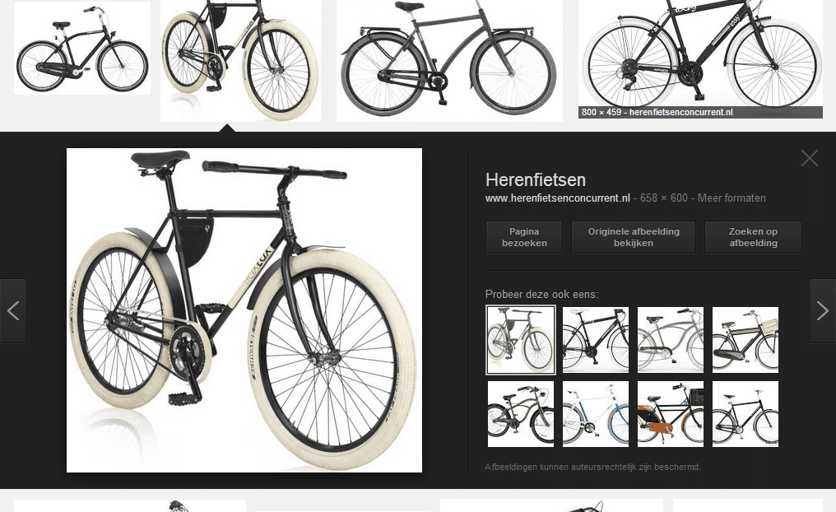Image resolution: width=836 pixels, height=512 pixels.
Task: Select the black sport bike suggestion thumbnail
Action: (596, 340)
